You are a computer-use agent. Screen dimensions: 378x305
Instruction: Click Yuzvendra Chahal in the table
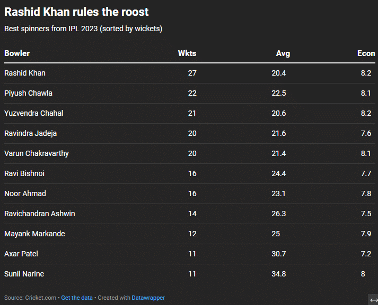[33, 113]
